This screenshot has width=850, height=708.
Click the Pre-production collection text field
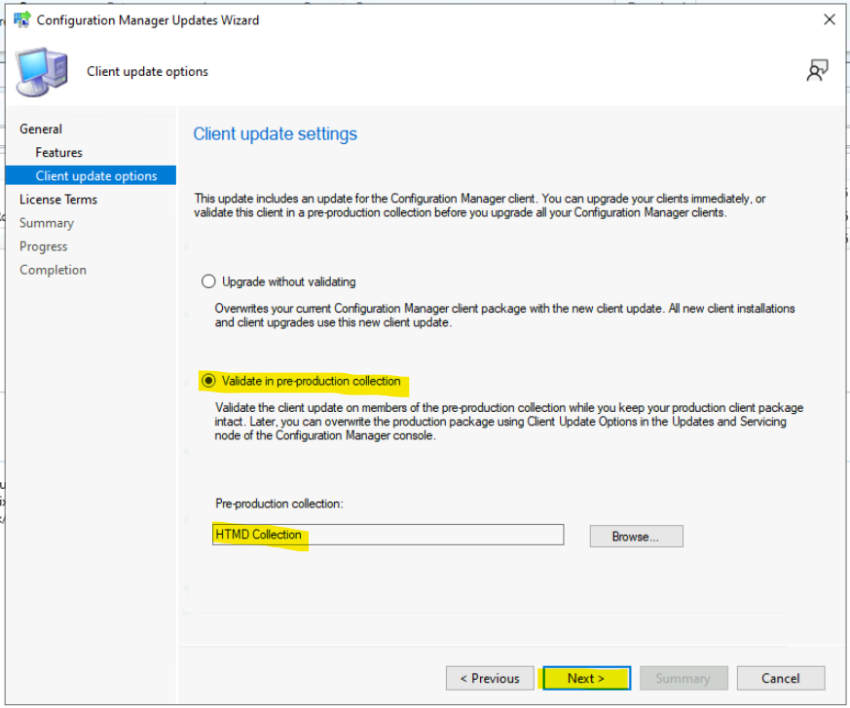tap(388, 535)
